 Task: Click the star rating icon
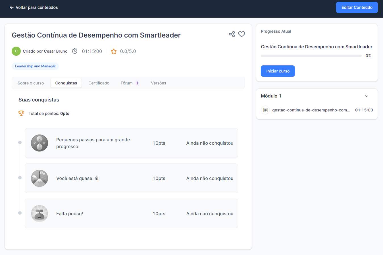click(114, 51)
